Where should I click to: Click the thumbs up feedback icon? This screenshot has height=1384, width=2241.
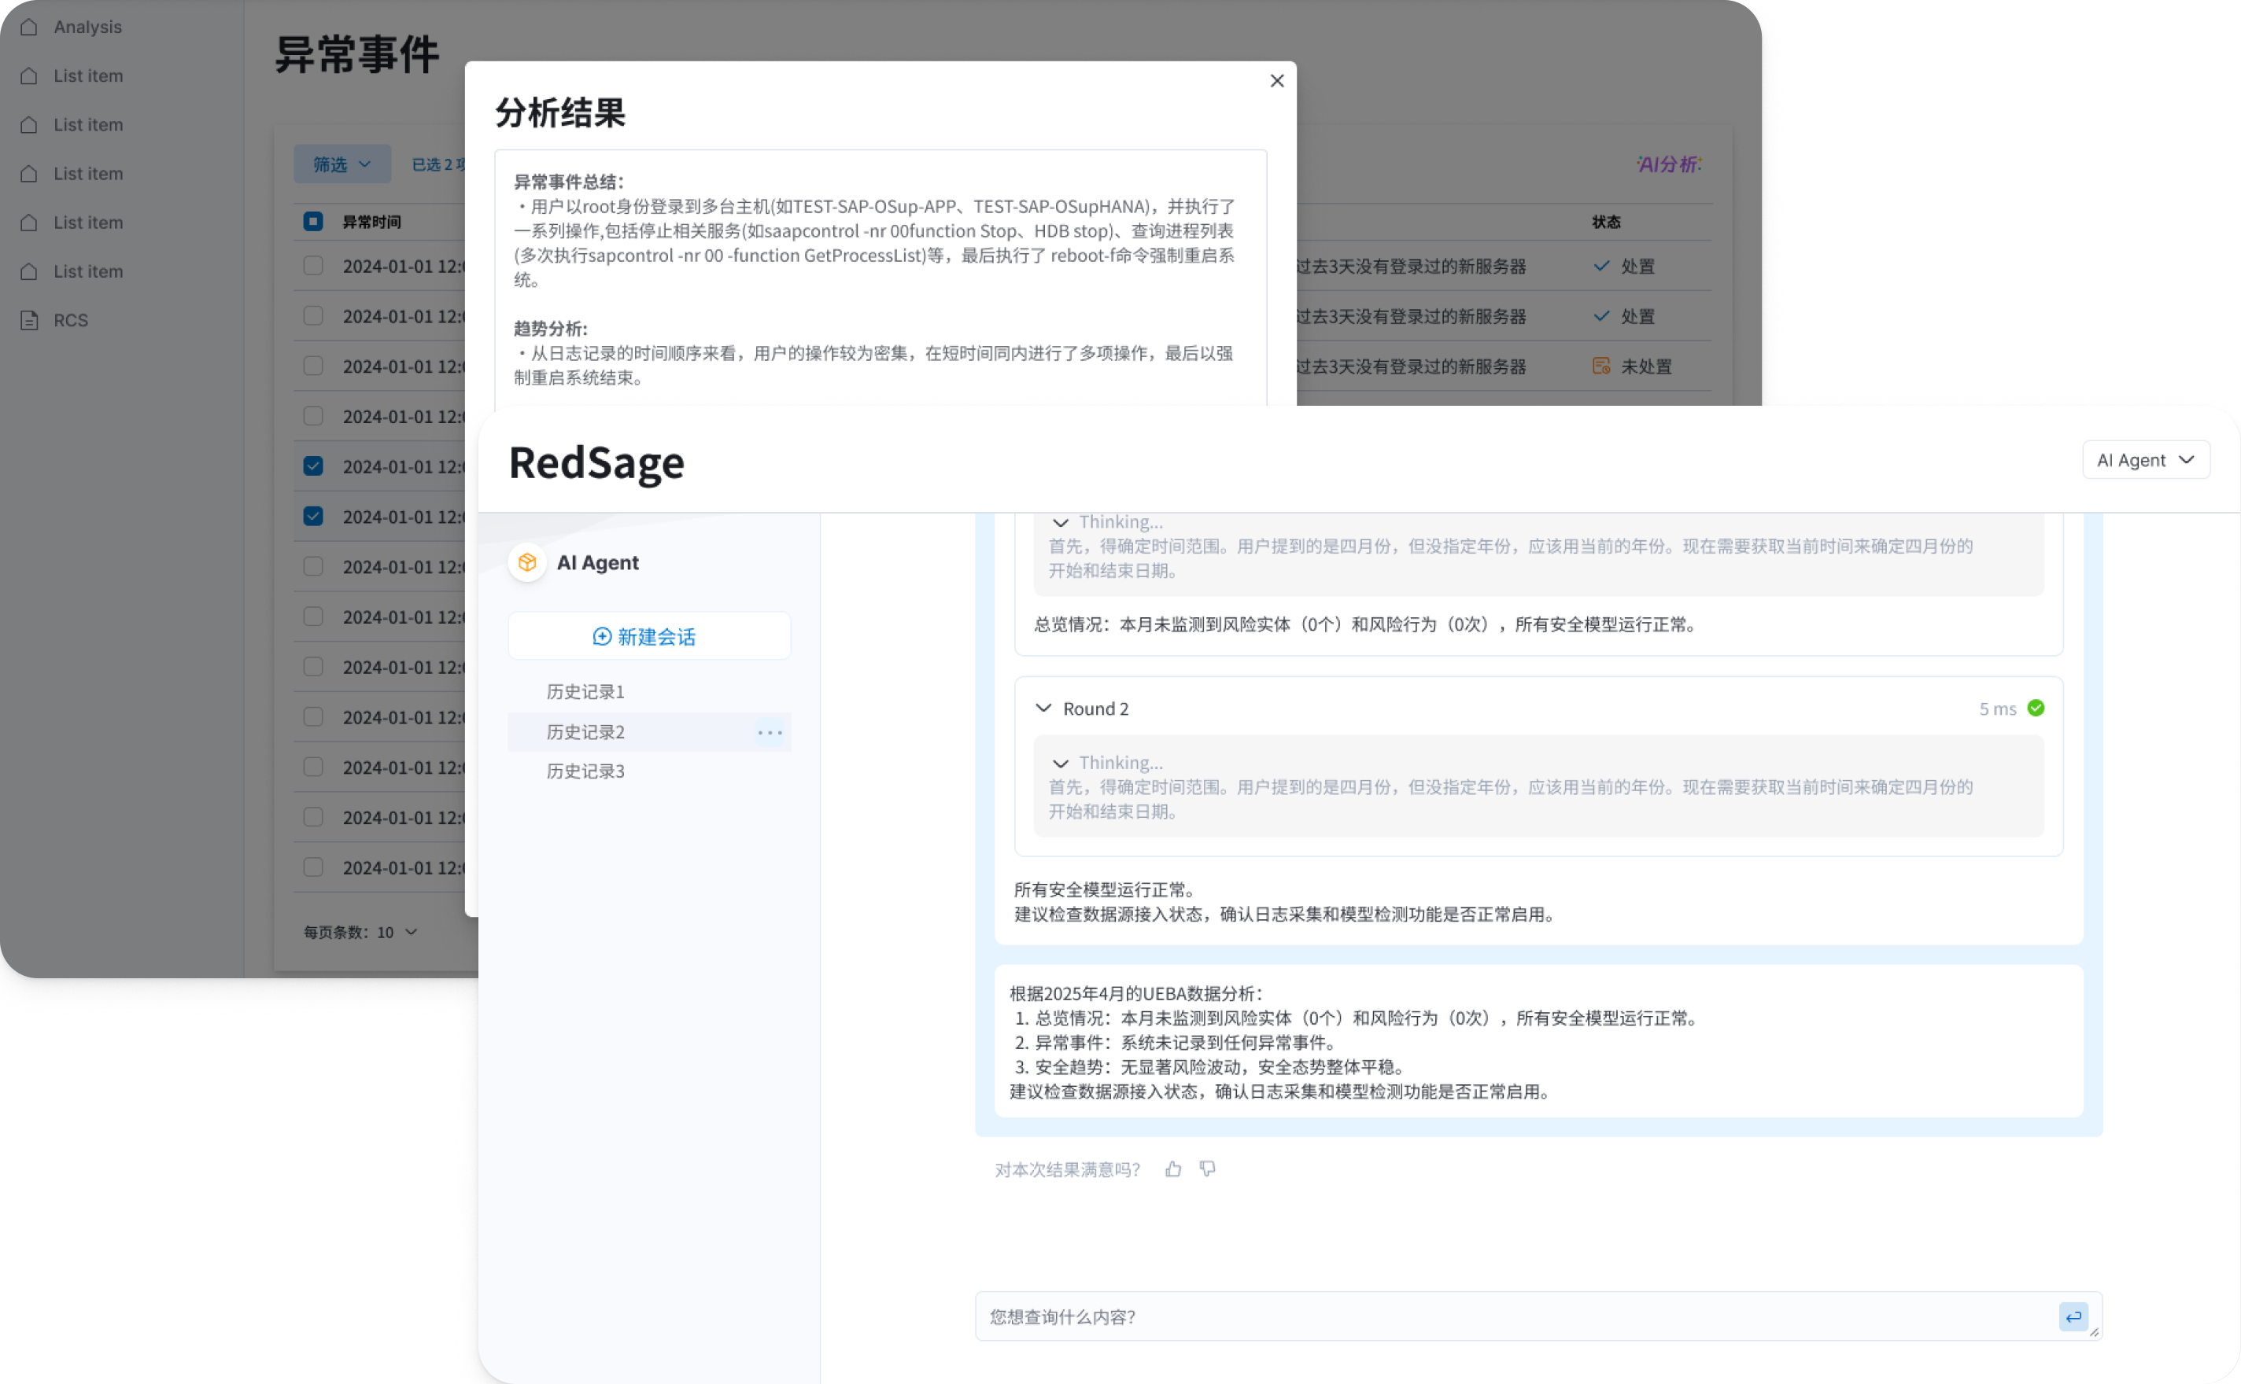pyautogui.click(x=1173, y=1169)
